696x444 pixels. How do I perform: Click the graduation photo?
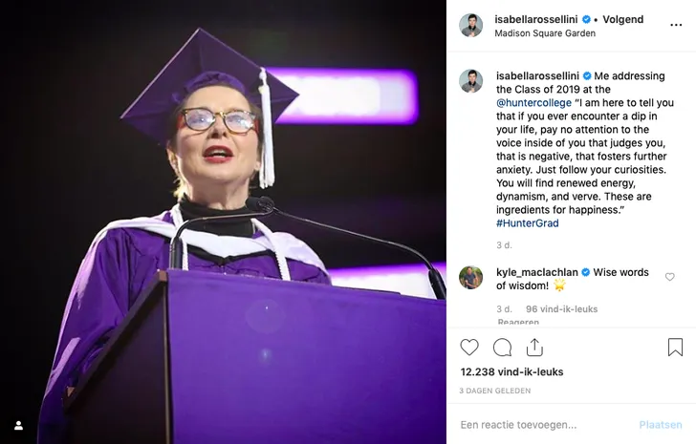[223, 222]
